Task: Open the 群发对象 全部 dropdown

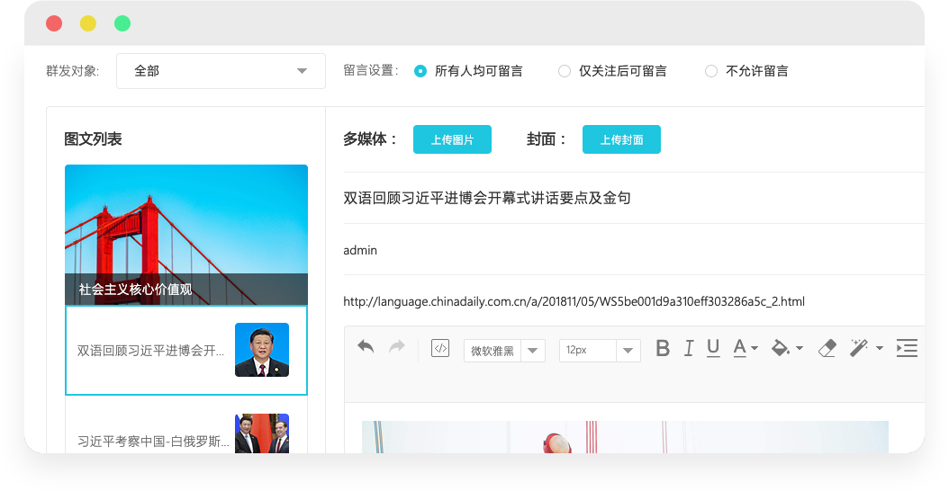Action: pos(221,71)
